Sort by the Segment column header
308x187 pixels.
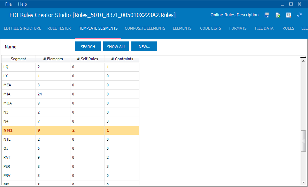coord(18,59)
